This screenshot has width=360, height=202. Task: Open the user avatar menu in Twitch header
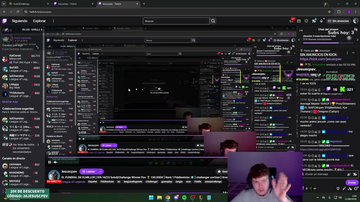[356, 21]
